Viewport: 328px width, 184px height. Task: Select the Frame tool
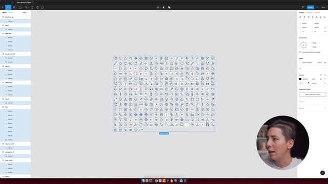14,7
